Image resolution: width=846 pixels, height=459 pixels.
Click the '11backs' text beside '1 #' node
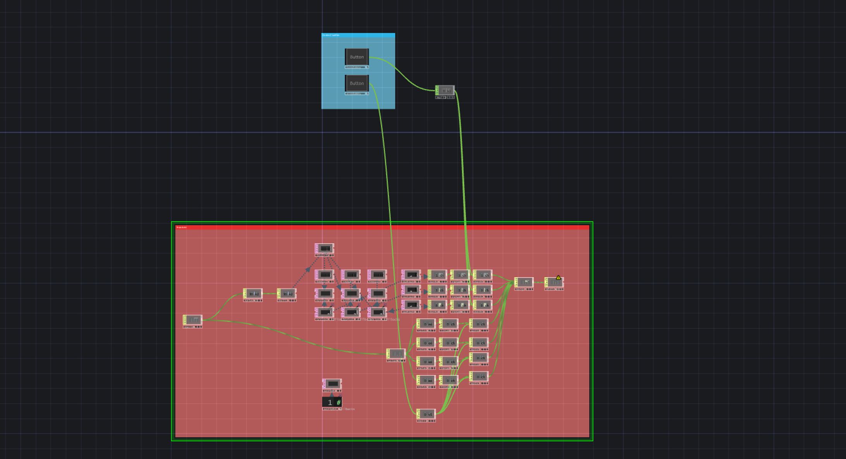(349, 409)
